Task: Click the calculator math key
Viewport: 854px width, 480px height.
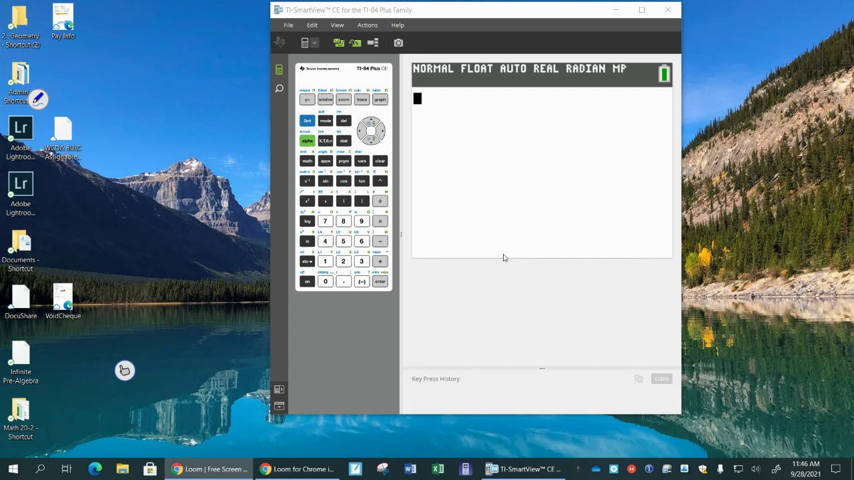Action: point(307,161)
